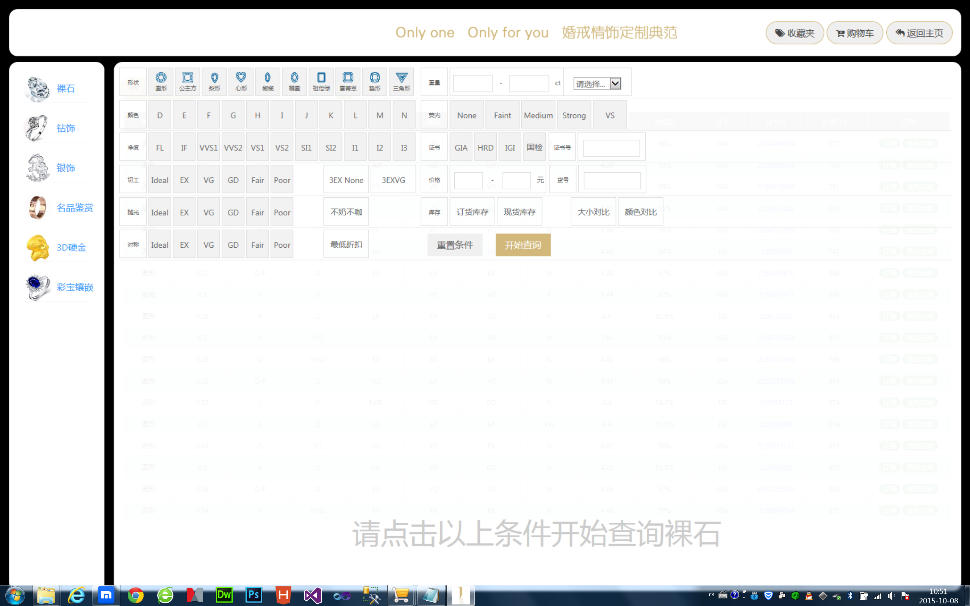Focus the minimum price (价格) field
The width and height of the screenshot is (970, 606).
coord(468,180)
